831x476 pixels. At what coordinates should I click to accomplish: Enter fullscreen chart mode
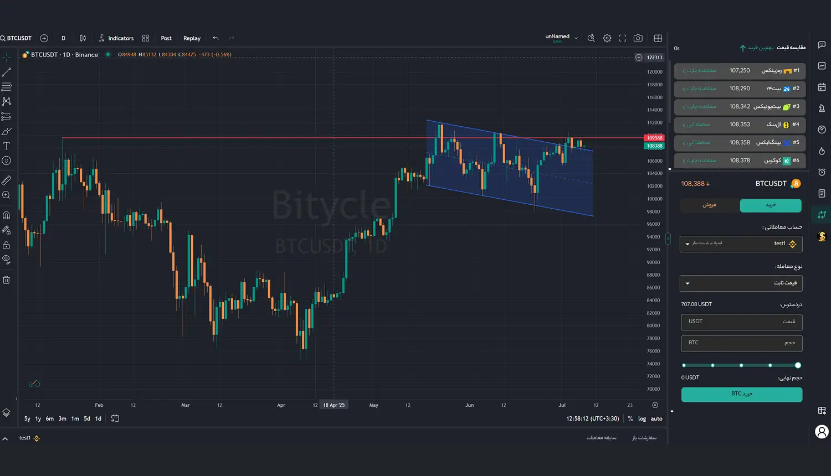pos(623,38)
